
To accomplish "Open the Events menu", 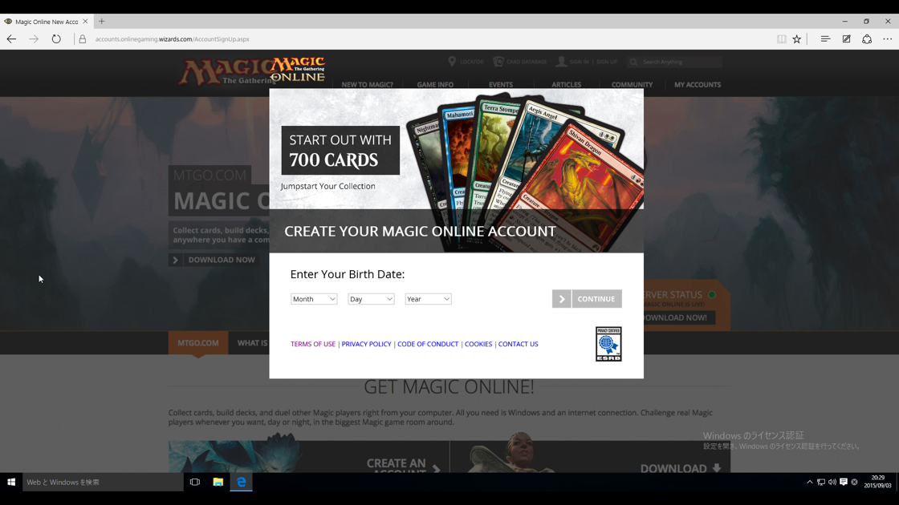I will pos(501,85).
